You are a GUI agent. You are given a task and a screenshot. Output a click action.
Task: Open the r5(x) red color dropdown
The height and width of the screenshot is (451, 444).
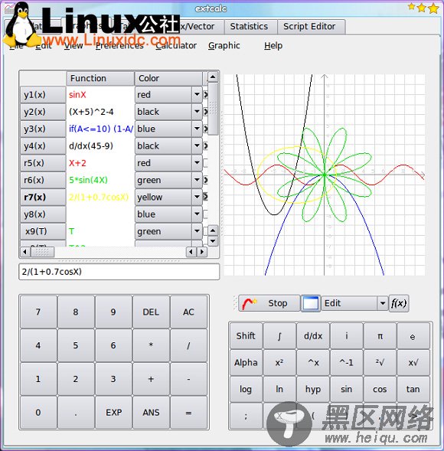169,163
